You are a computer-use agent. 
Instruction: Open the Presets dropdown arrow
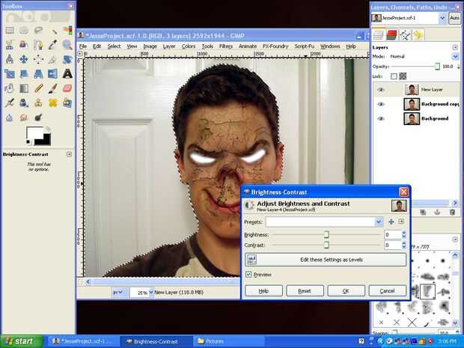(x=379, y=222)
